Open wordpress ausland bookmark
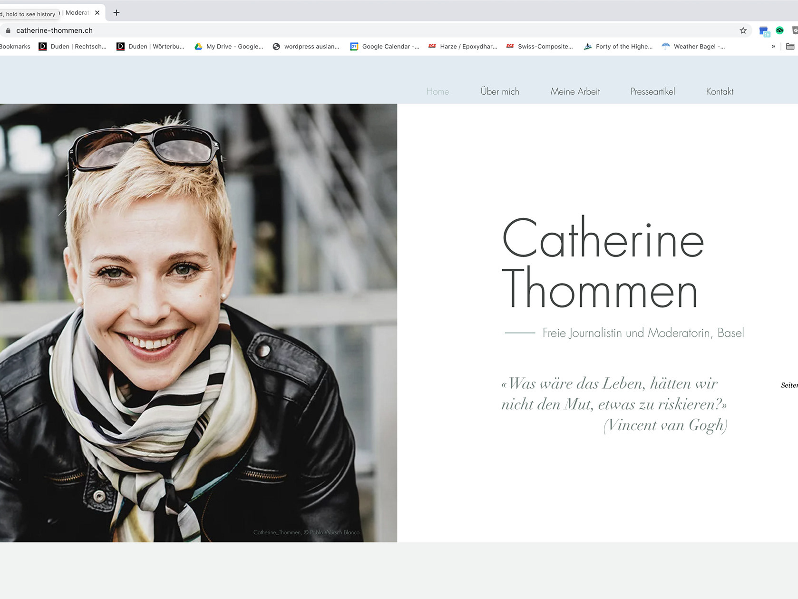The width and height of the screenshot is (798, 599). (306, 47)
